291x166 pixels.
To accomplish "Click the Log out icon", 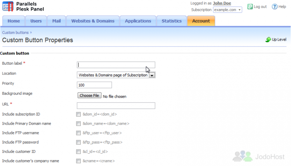I will pos(250,7).
